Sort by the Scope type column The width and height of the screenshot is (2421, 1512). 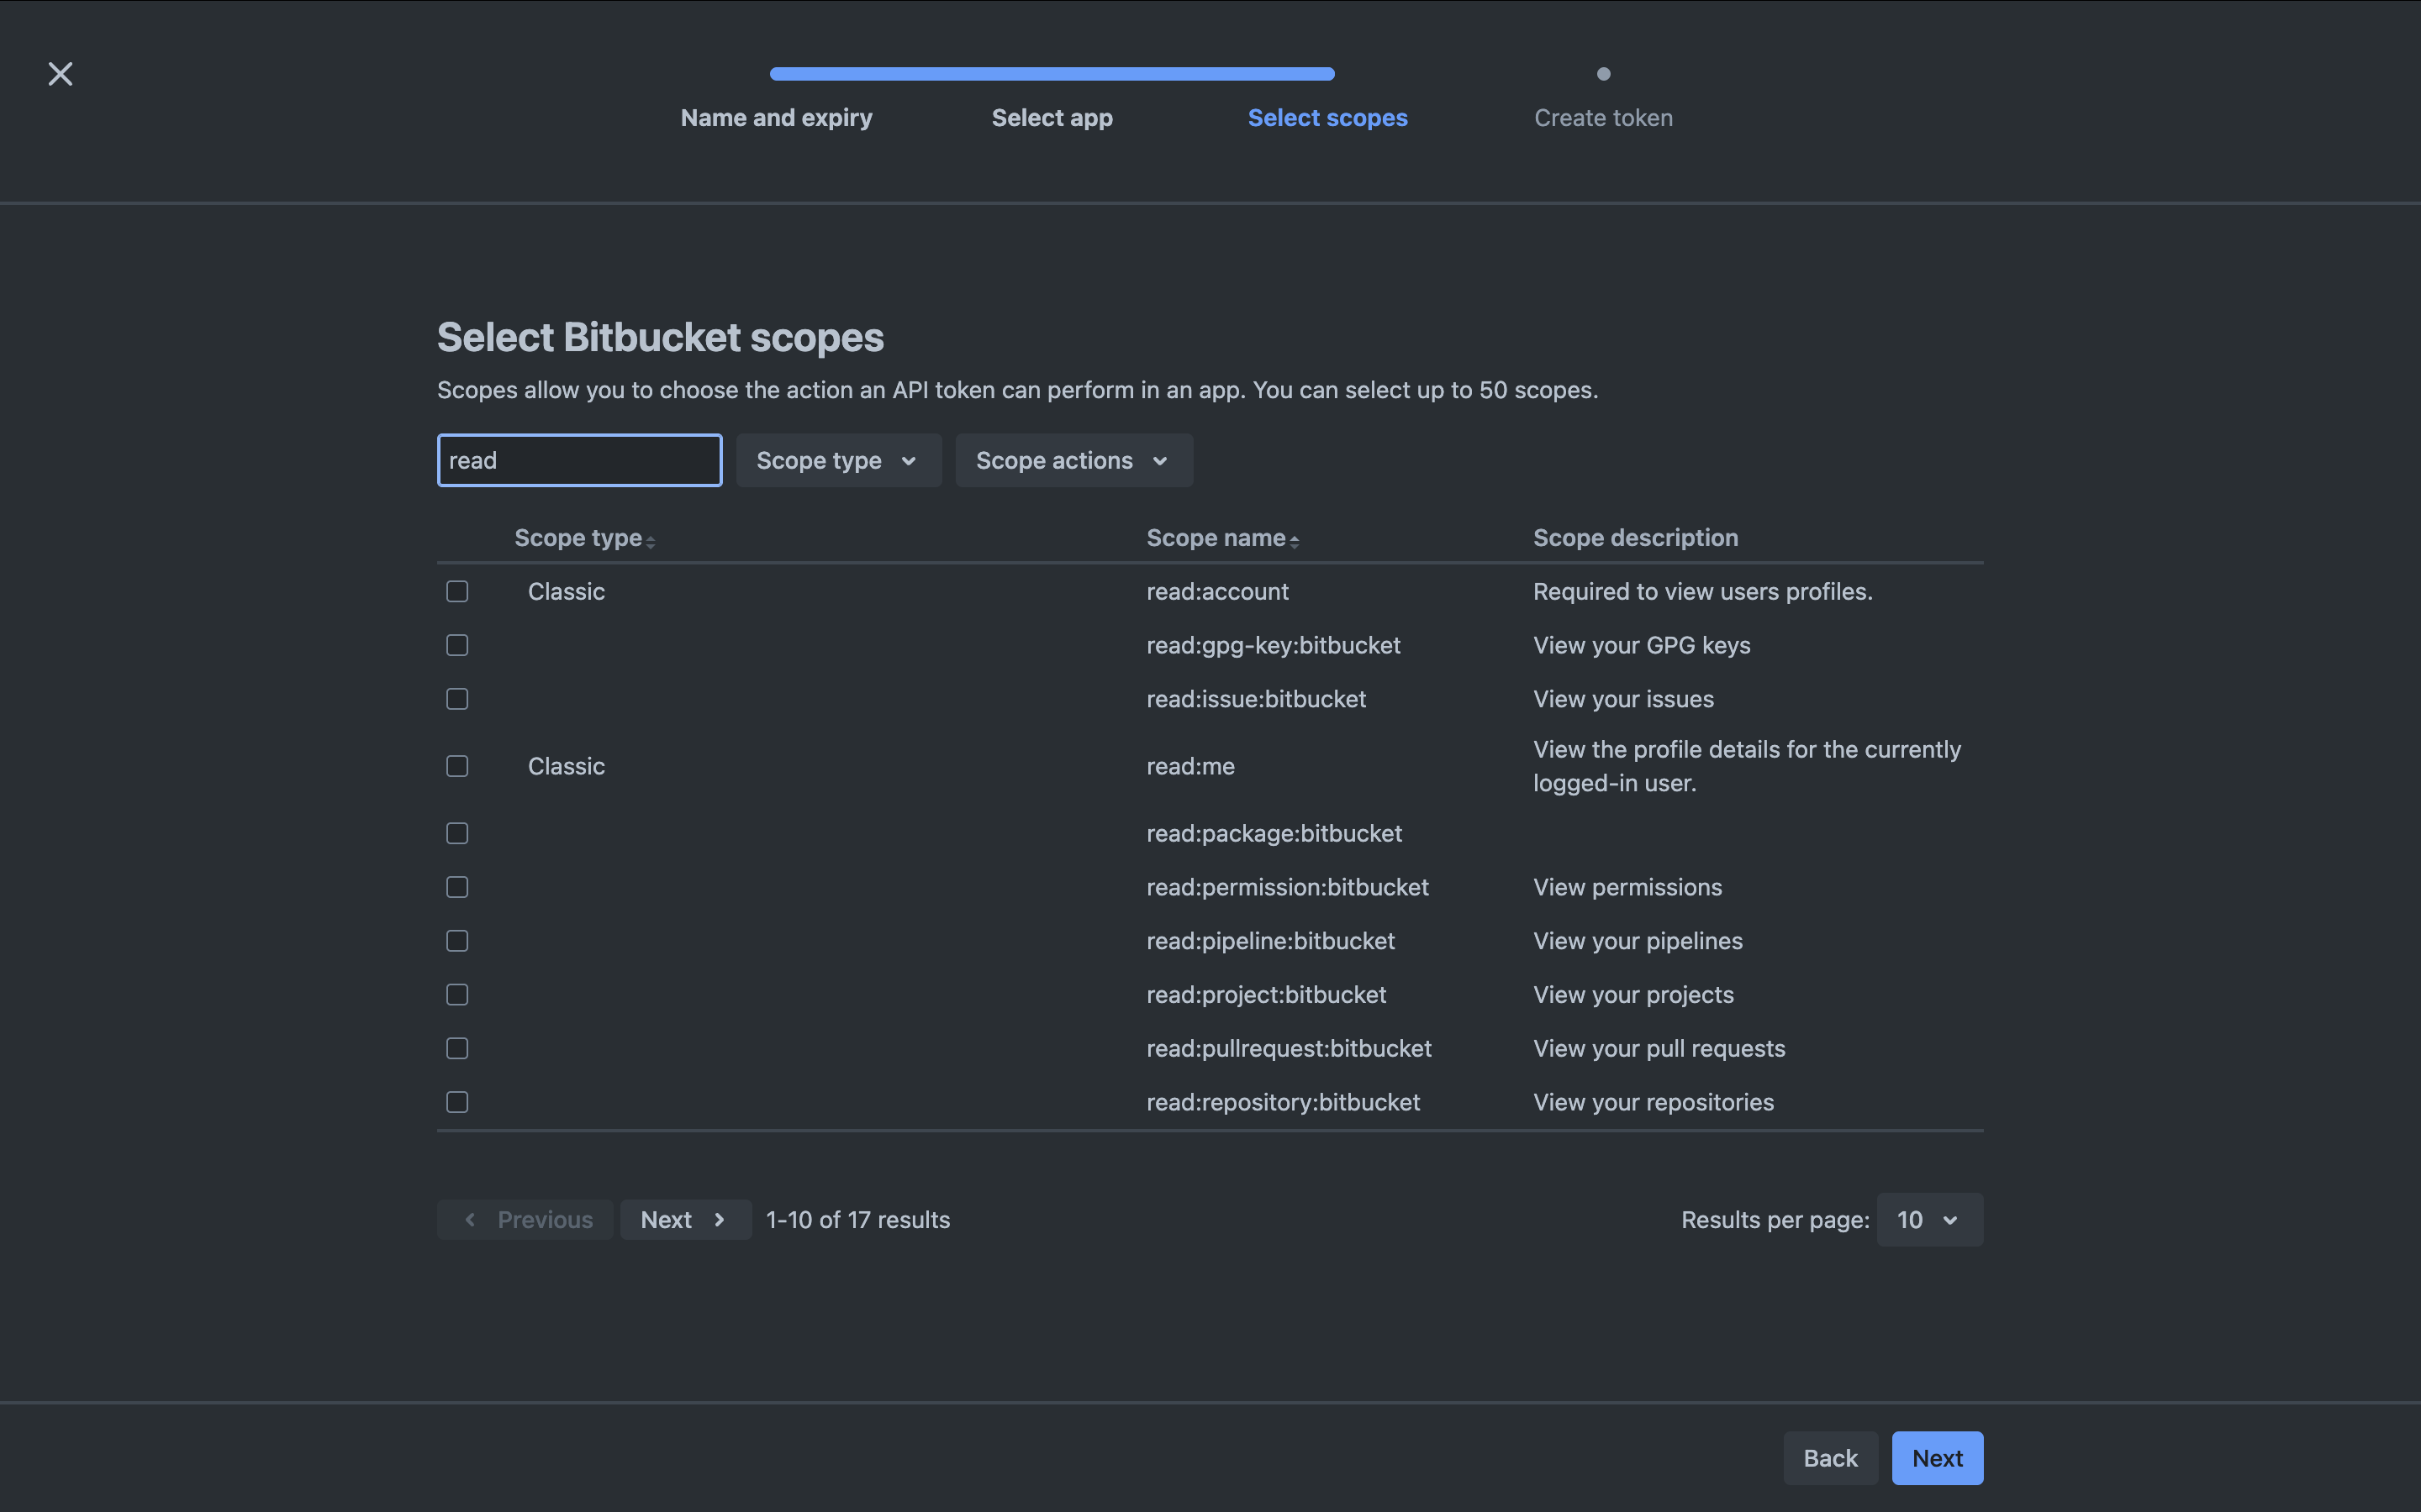651,540
